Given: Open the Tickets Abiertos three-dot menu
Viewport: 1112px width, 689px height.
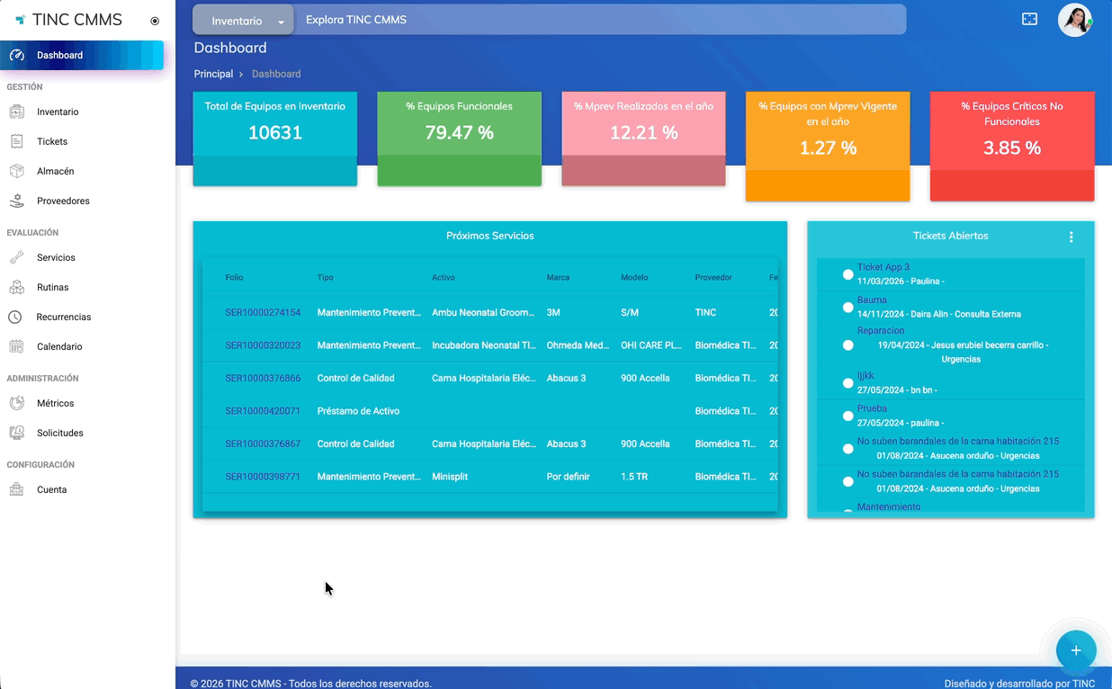Looking at the screenshot, I should pyautogui.click(x=1071, y=237).
